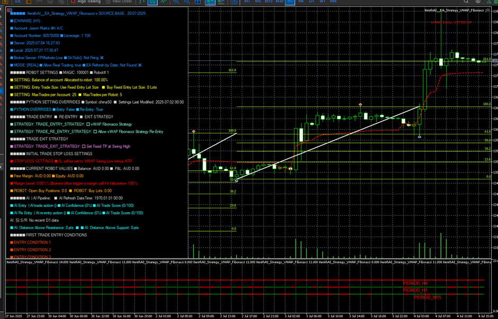Open a New Order from the toolbar
Image resolution: width=498 pixels, height=319 pixels.
coord(119,1)
